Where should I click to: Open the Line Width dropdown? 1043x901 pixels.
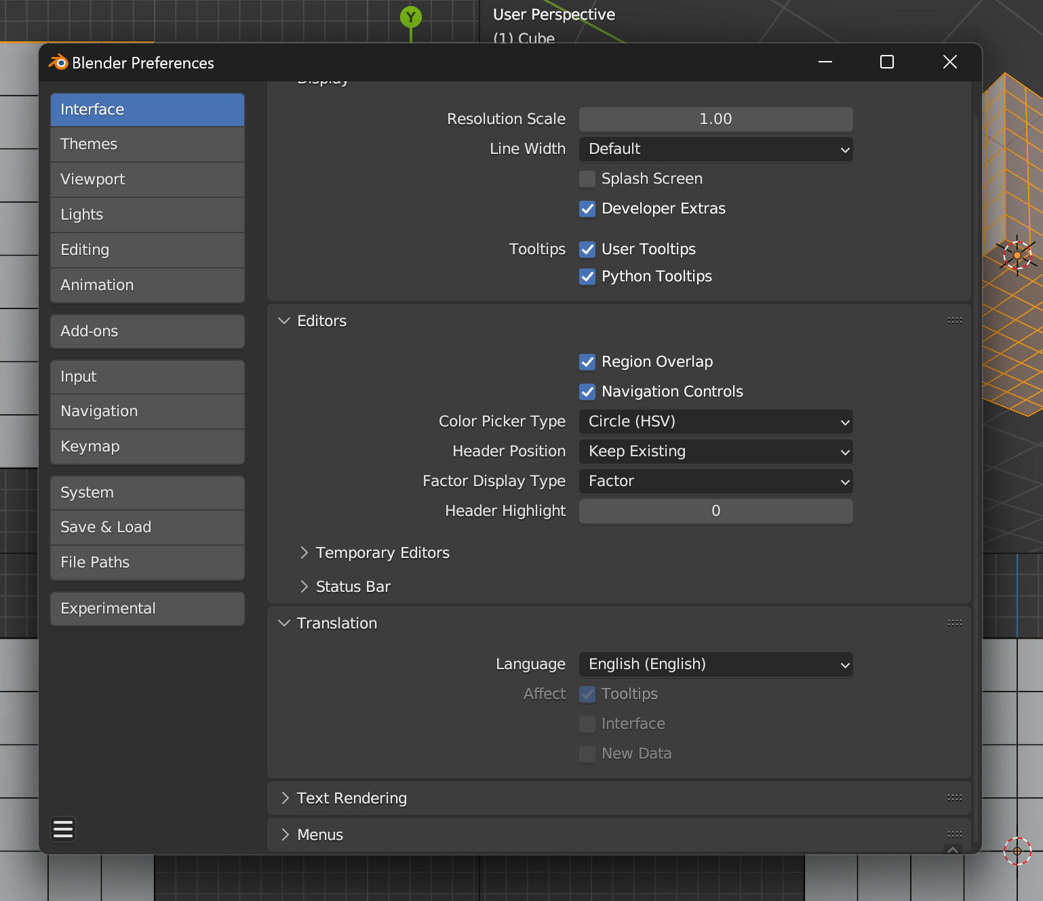[x=716, y=149]
